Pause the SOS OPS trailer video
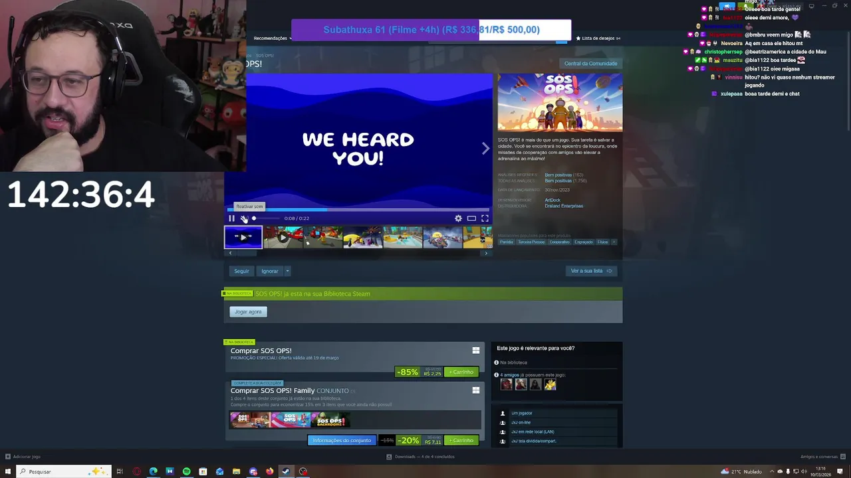 click(x=231, y=218)
